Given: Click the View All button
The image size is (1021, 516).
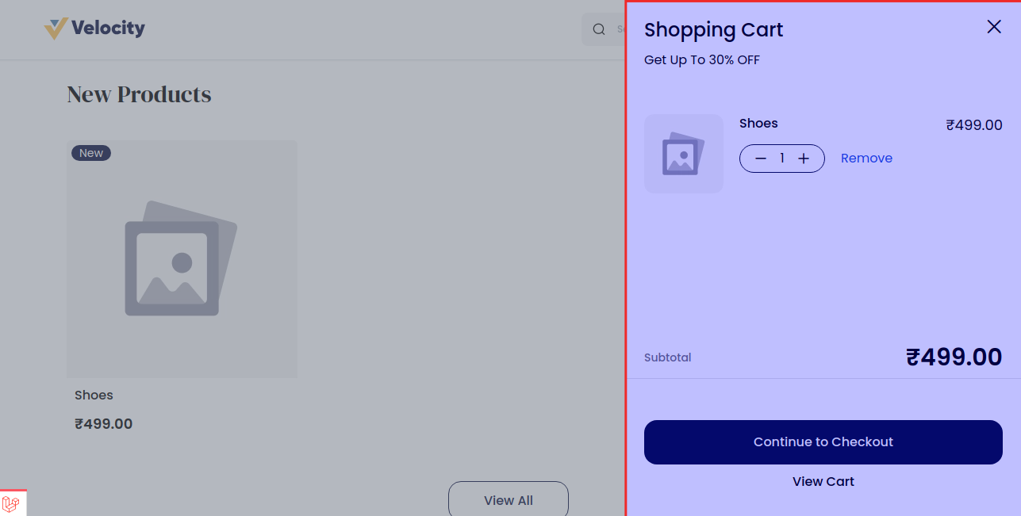Looking at the screenshot, I should pos(508,500).
